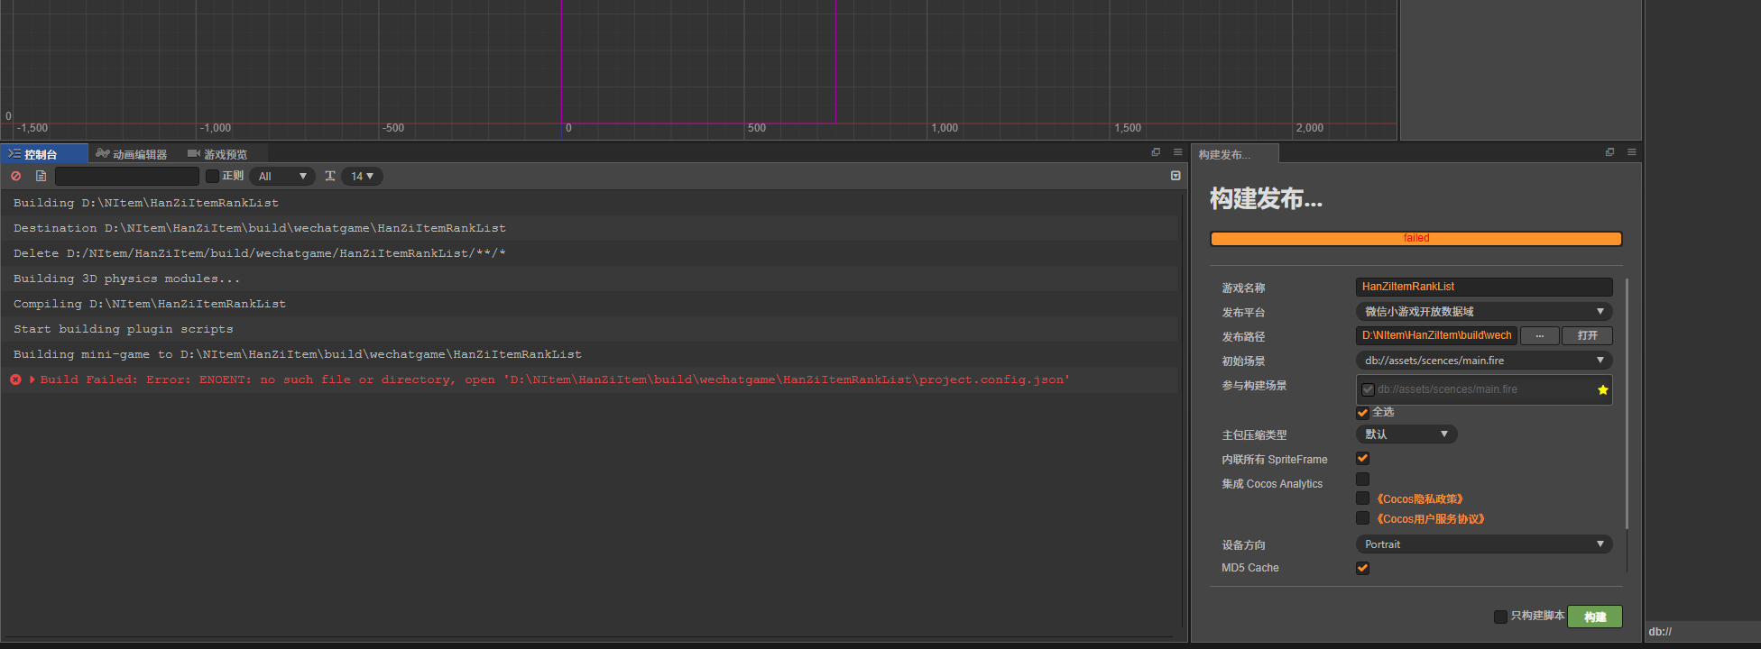
Task: Click the red error icon on Build Failed row
Action: (15, 380)
